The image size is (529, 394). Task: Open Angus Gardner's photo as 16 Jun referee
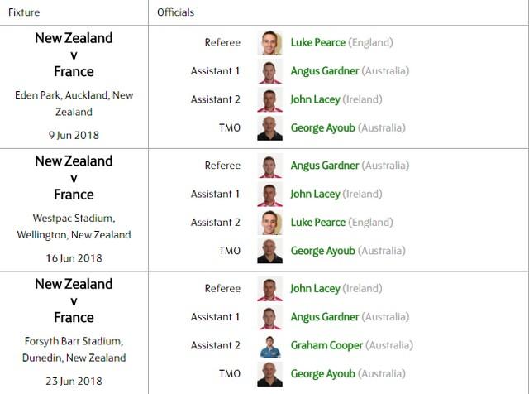point(269,166)
